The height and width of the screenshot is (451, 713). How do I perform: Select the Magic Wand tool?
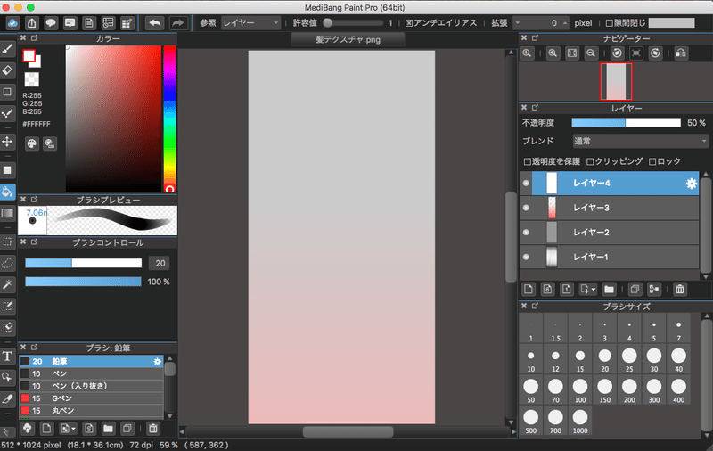tap(7, 284)
